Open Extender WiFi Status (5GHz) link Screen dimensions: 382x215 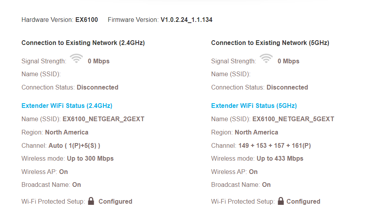click(x=254, y=106)
